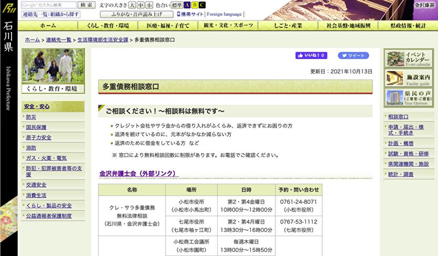This screenshot has height=256, width=438.
Task: Set text size to 小 (small)
Action: tap(149, 5)
